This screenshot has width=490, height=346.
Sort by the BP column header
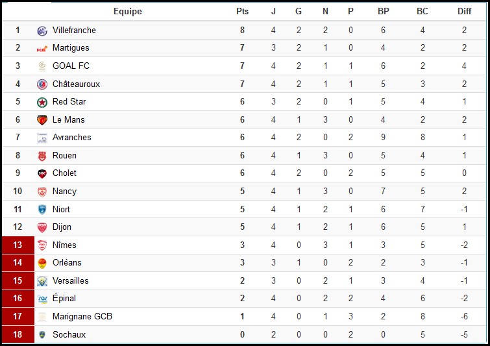[384, 12]
